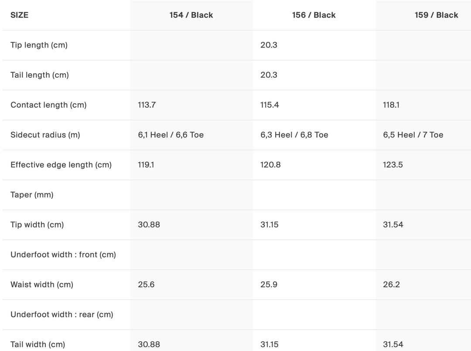The height and width of the screenshot is (351, 471).
Task: Select the 159 / Black column header
Action: point(436,15)
